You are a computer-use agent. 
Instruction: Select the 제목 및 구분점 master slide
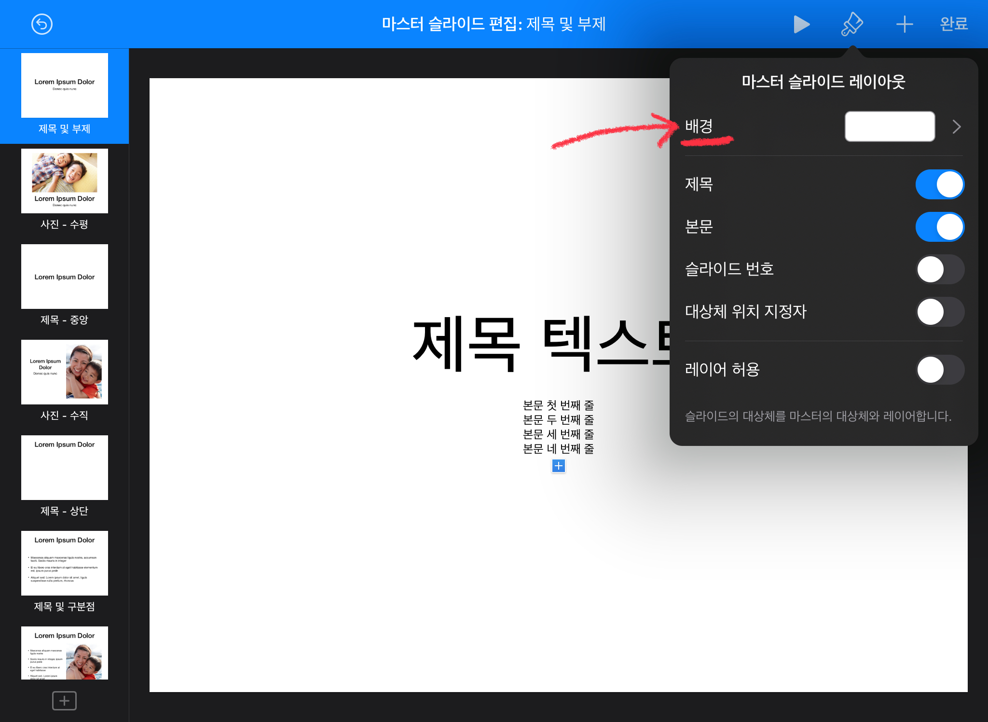point(65,564)
